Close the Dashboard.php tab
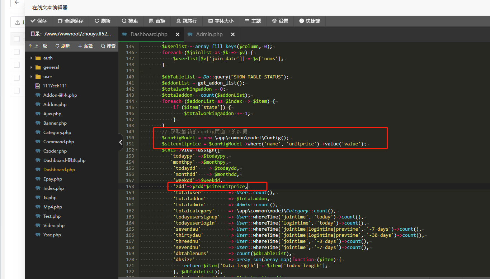This screenshot has width=490, height=279. click(x=178, y=34)
